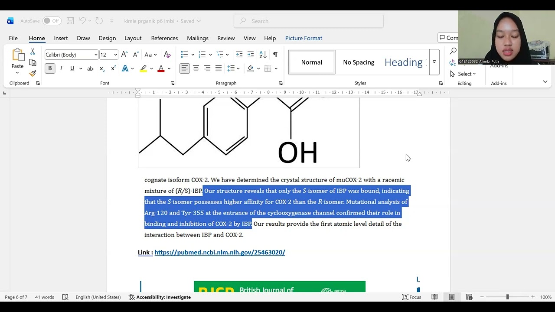
Task: Toggle Italic formatting
Action: click(61, 68)
